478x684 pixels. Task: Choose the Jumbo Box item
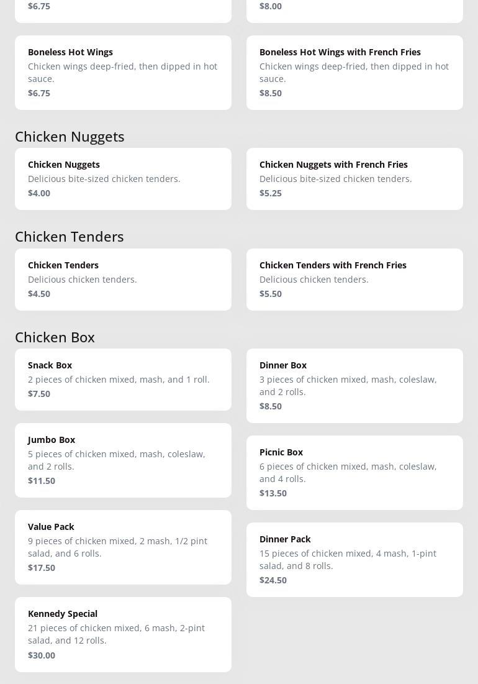point(123,460)
